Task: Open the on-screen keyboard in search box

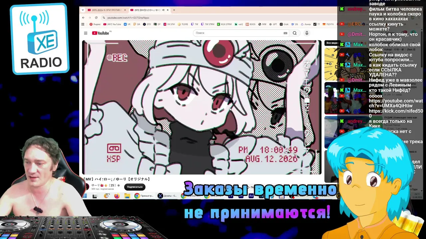Action: click(x=285, y=33)
